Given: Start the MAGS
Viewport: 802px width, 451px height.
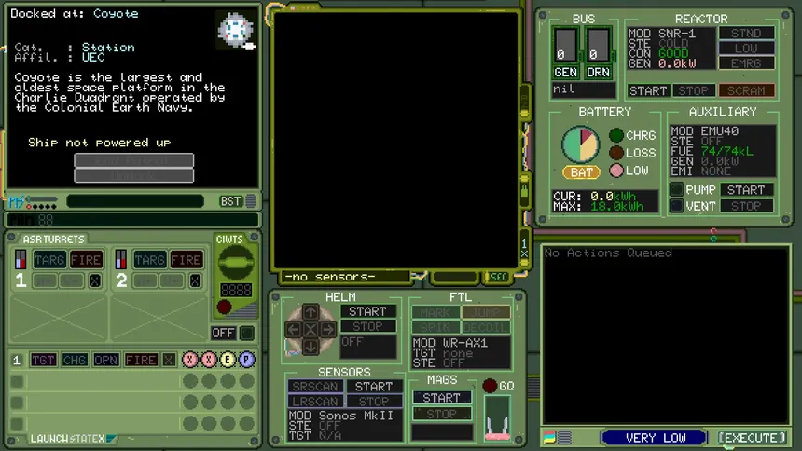Looking at the screenshot, I should (x=442, y=398).
